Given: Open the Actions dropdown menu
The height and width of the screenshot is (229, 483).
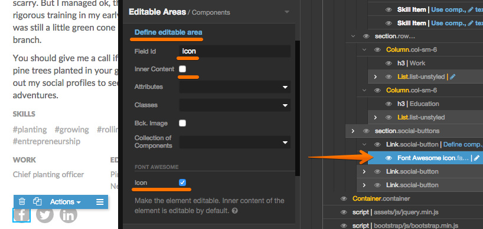Looking at the screenshot, I should point(66,202).
